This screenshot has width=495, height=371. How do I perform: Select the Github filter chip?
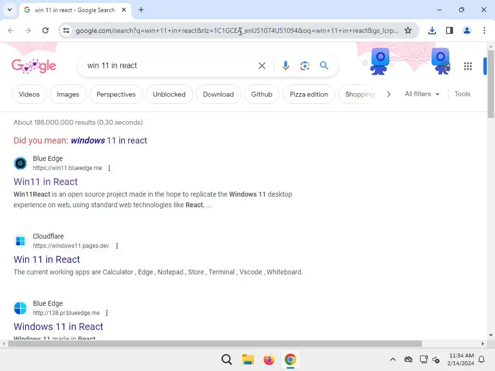262,94
